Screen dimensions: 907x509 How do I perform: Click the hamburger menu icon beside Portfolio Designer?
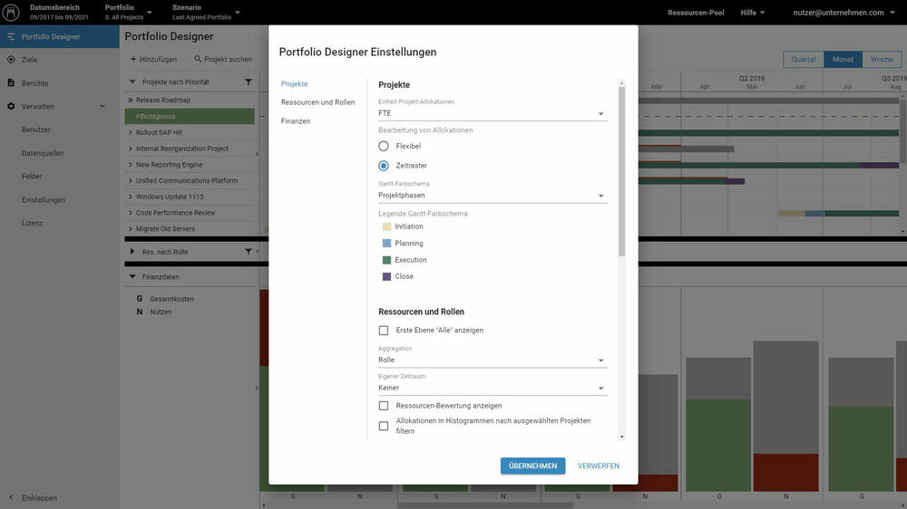point(11,36)
